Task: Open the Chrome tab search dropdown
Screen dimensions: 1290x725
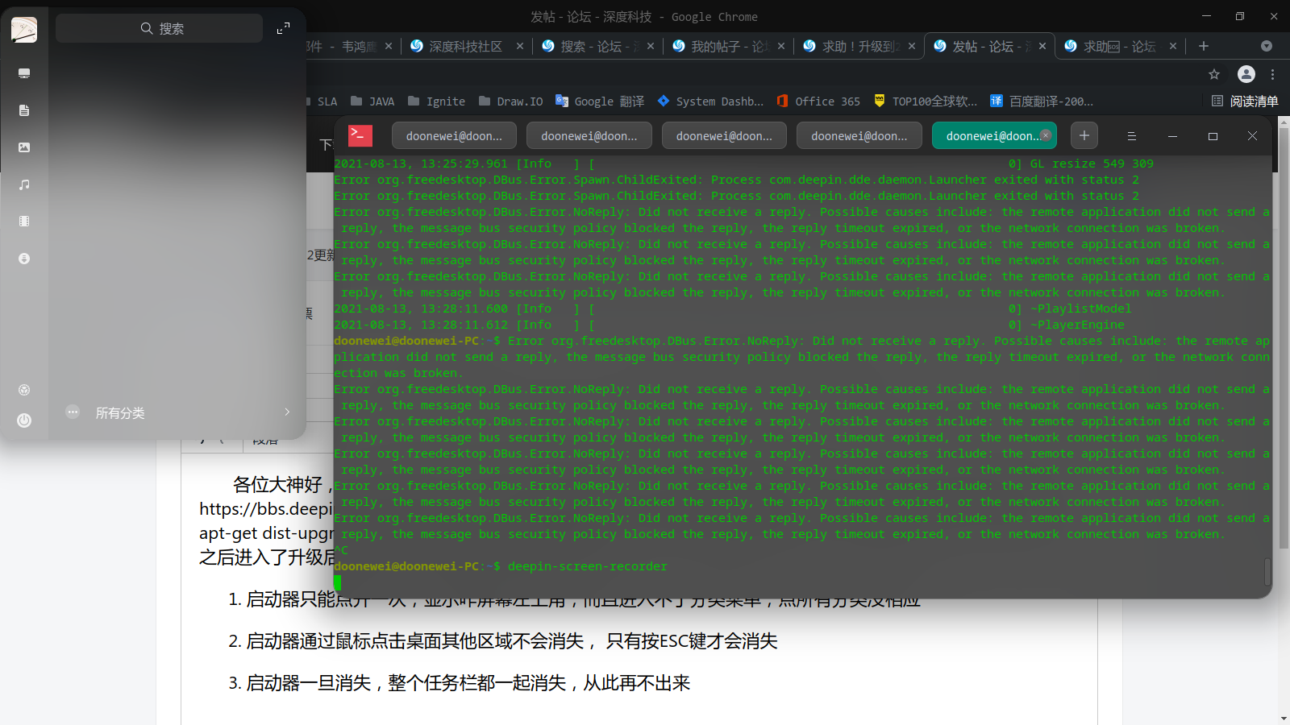Action: pos(1266,46)
